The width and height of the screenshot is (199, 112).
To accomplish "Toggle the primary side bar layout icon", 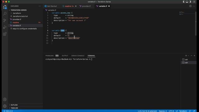I will click(x=184, y=2).
